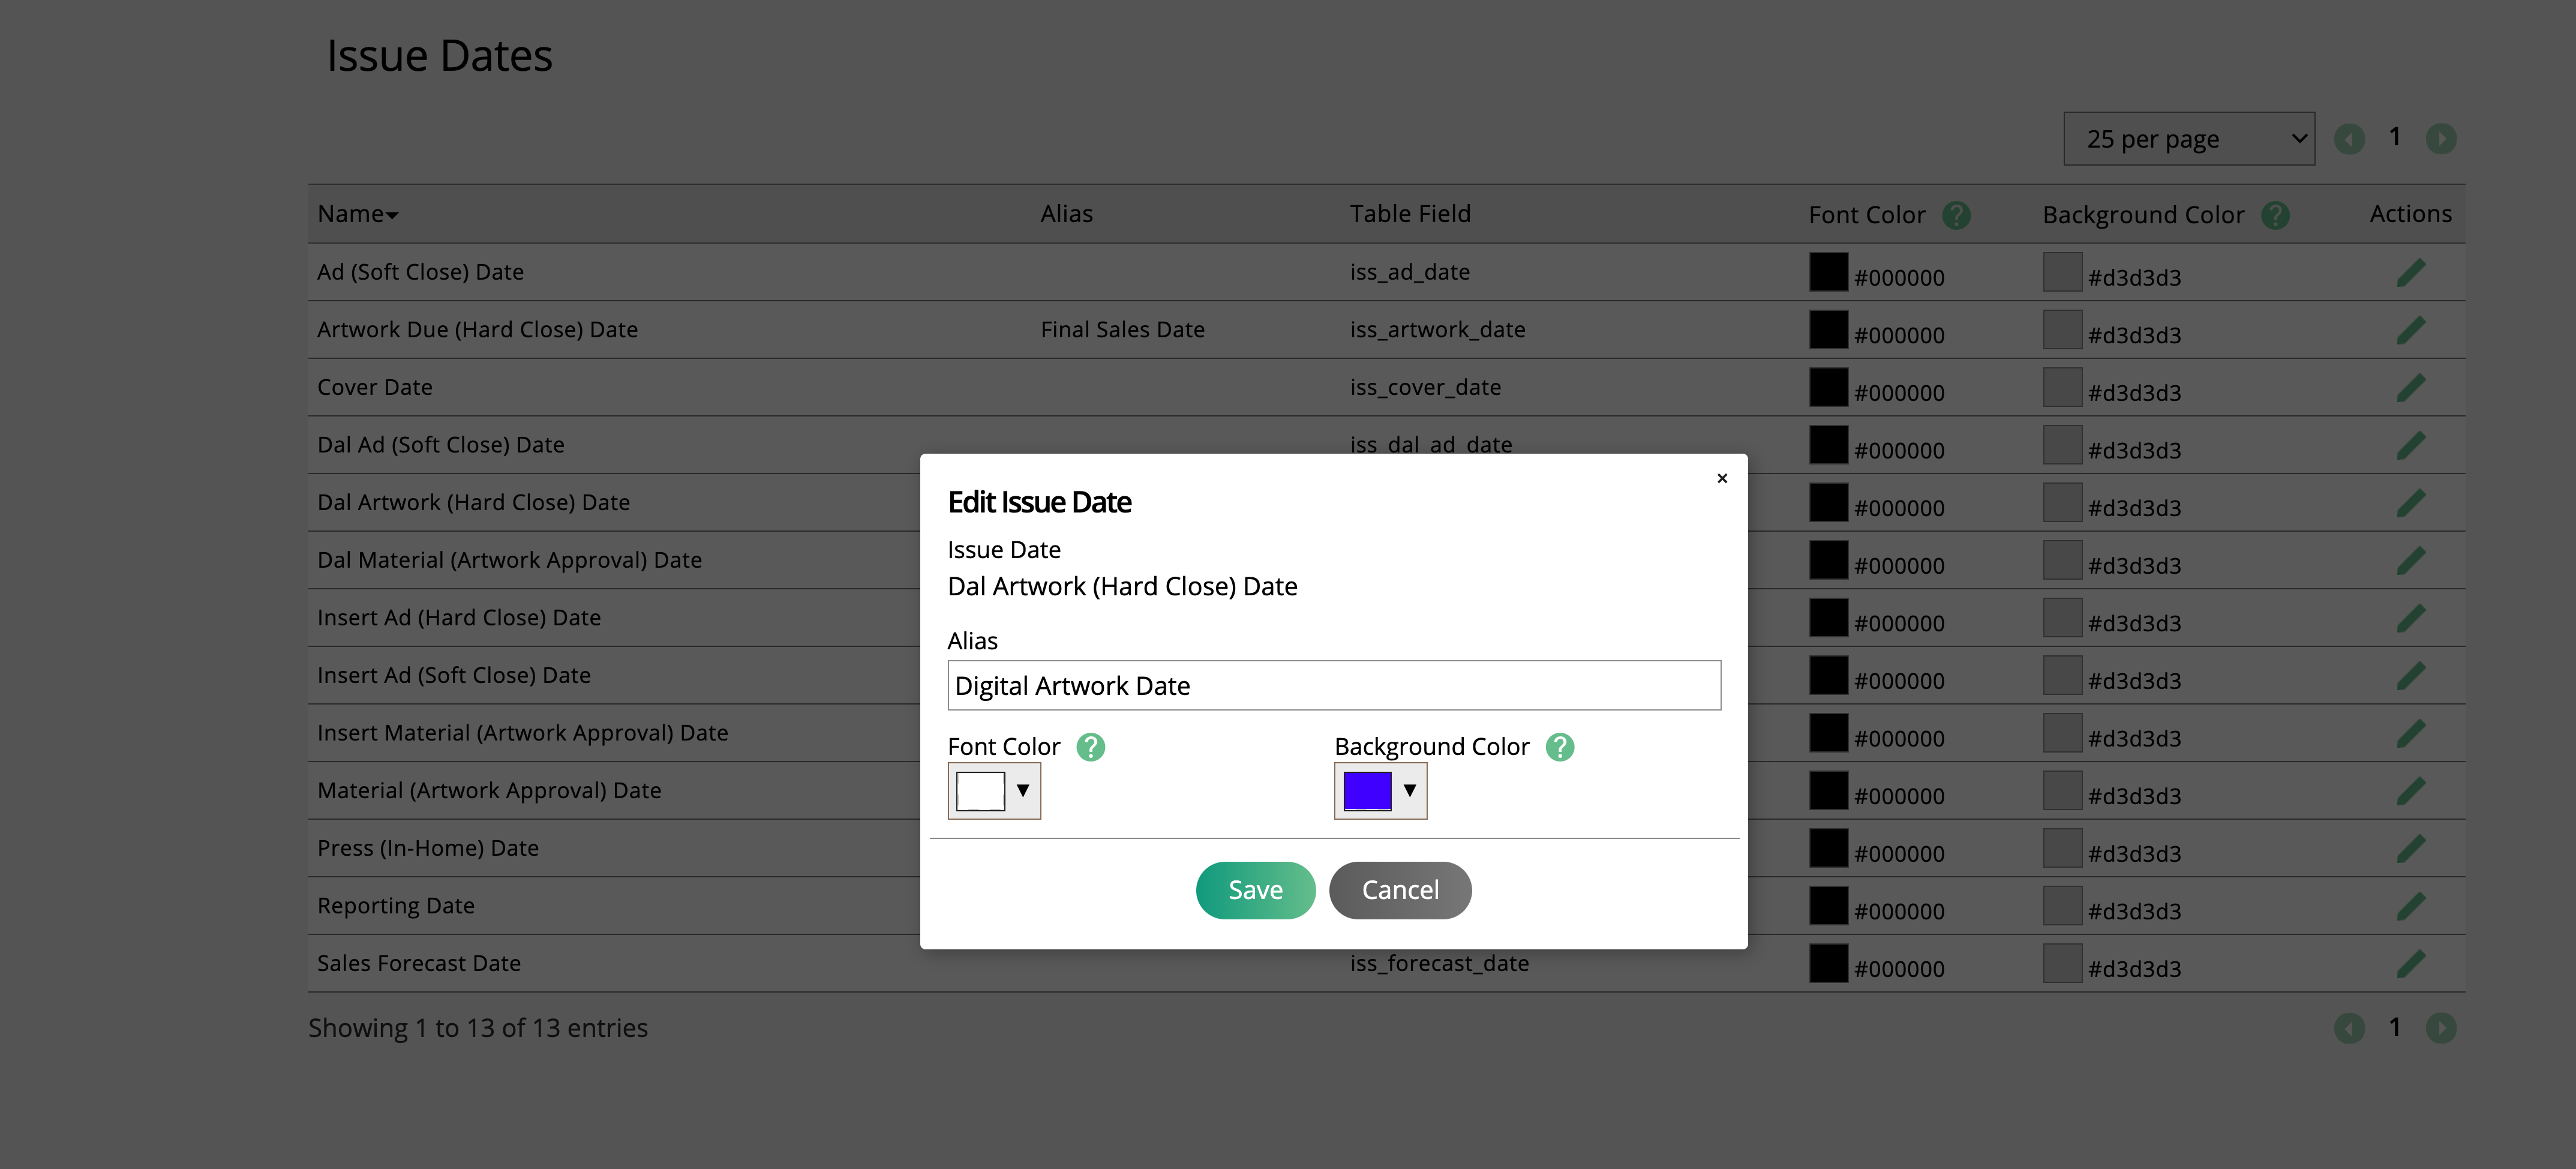Screen dimensions: 2576x1169
Task: Select the iss_forecast_date table field cell
Action: [x=1440, y=963]
